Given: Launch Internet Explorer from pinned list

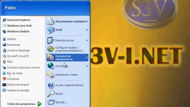Looking at the screenshot, I should click(x=19, y=20).
